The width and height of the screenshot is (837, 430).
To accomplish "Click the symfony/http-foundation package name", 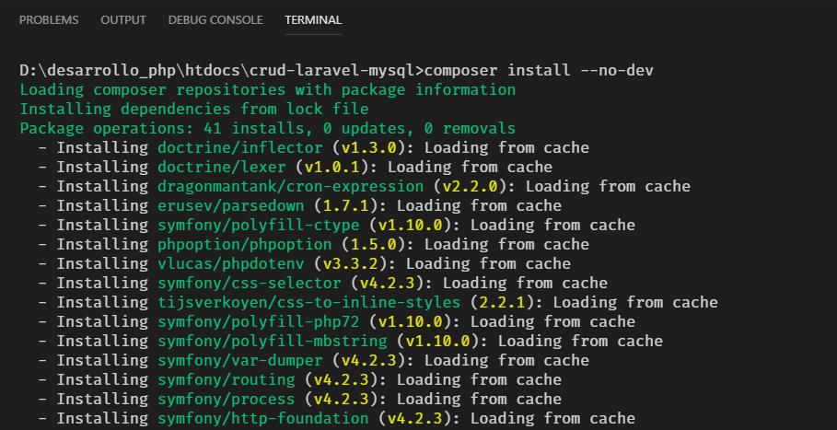I will tap(262, 418).
